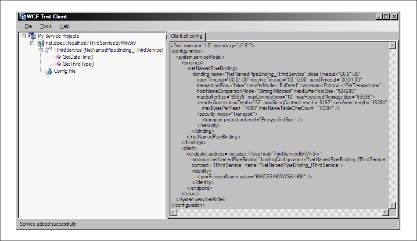Click the Config File document icon
Image resolution: width=417 pixels, height=241 pixels.
(49, 71)
